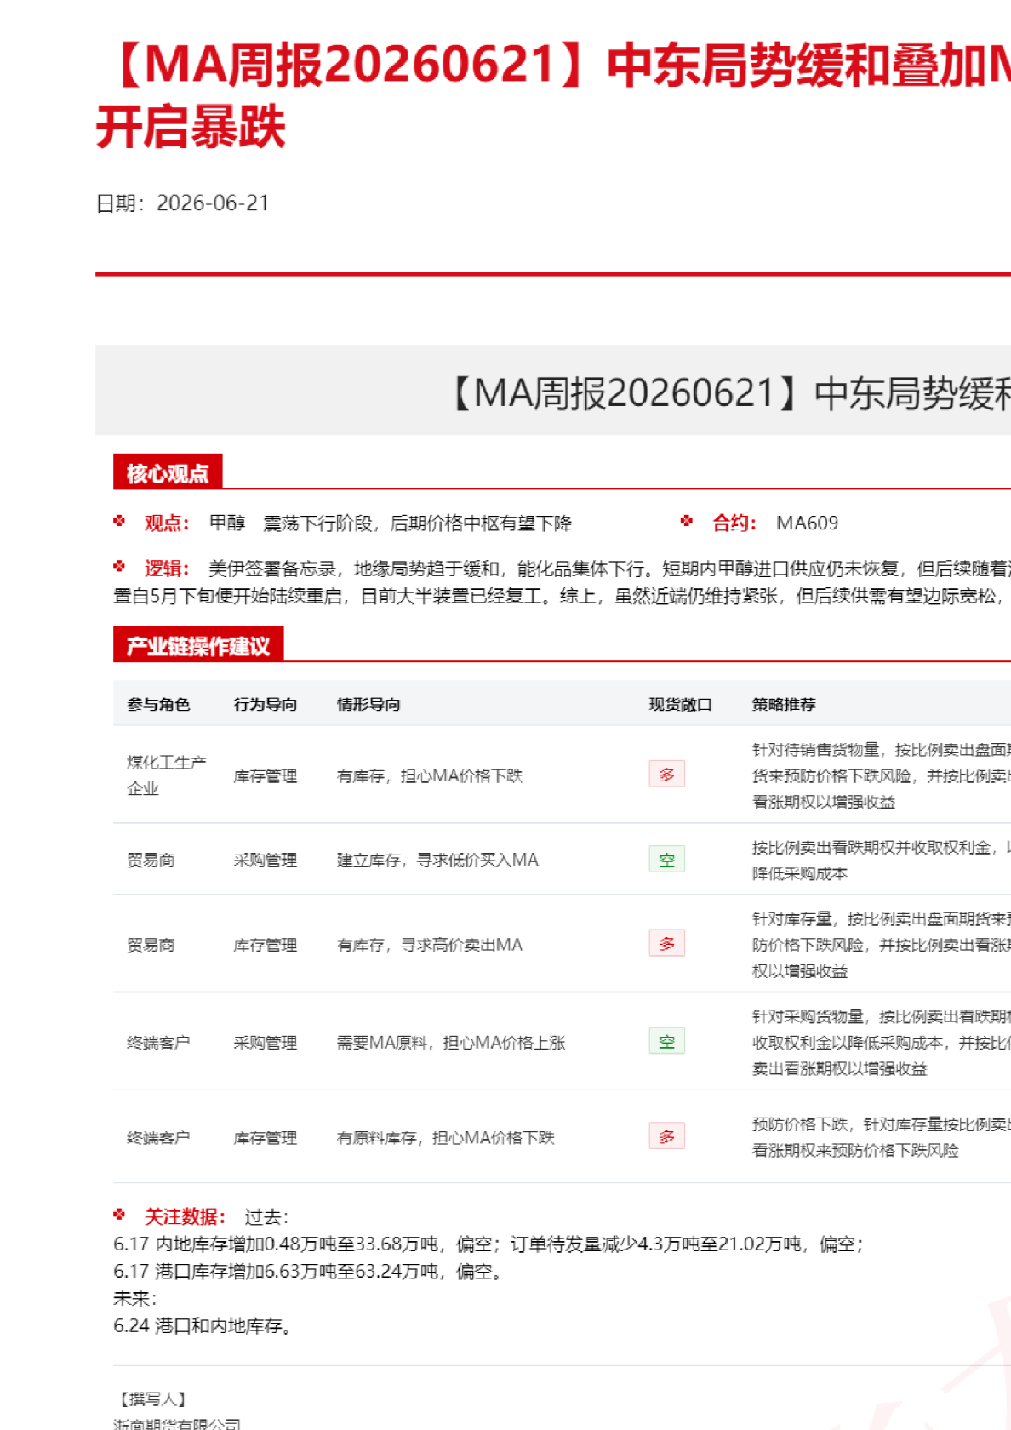Click the 多 badge in 有原料库存 row
Screen dimensions: 1011x1430
(x=667, y=1135)
